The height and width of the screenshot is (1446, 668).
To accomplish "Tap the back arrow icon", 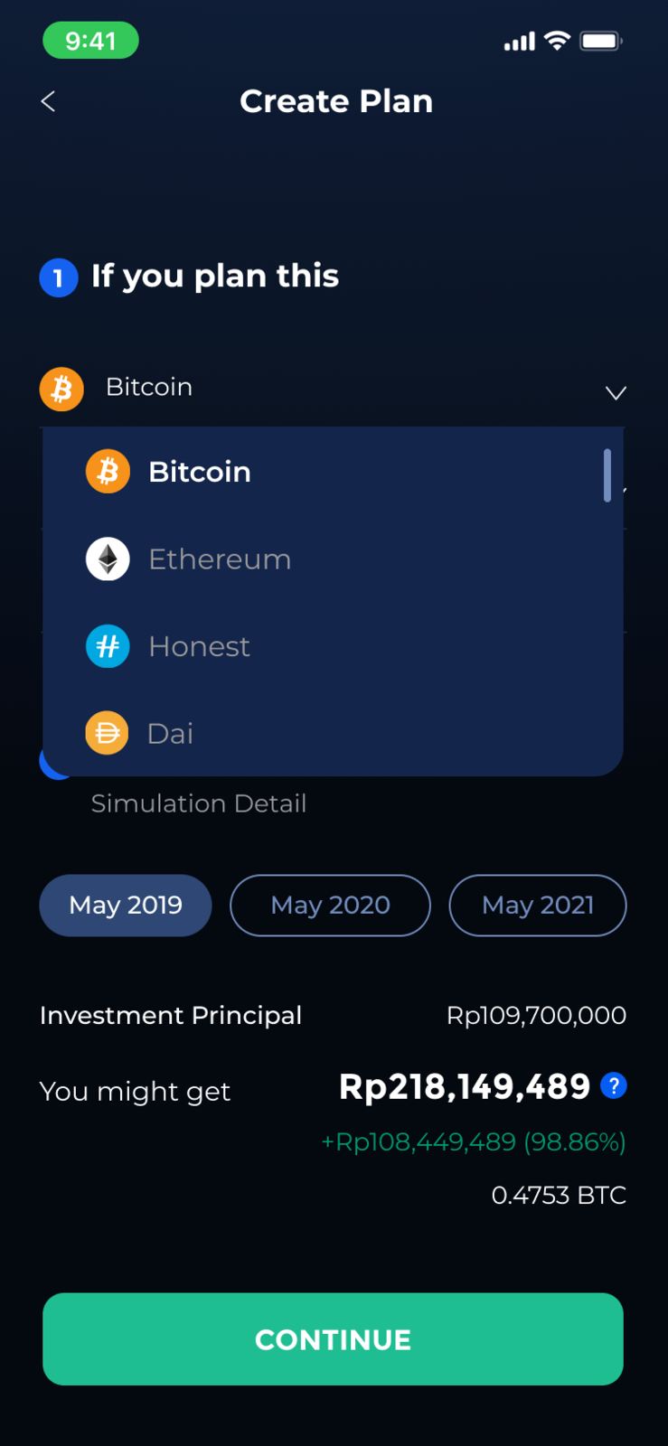I will point(49,101).
